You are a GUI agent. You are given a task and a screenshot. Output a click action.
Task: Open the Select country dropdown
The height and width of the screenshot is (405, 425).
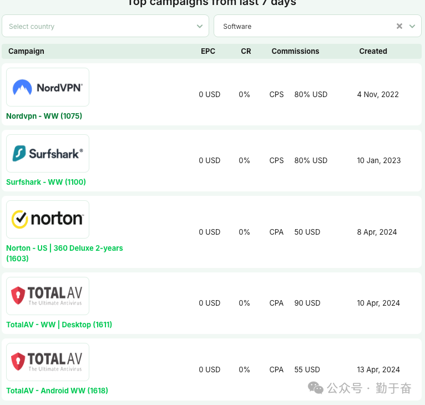click(105, 26)
